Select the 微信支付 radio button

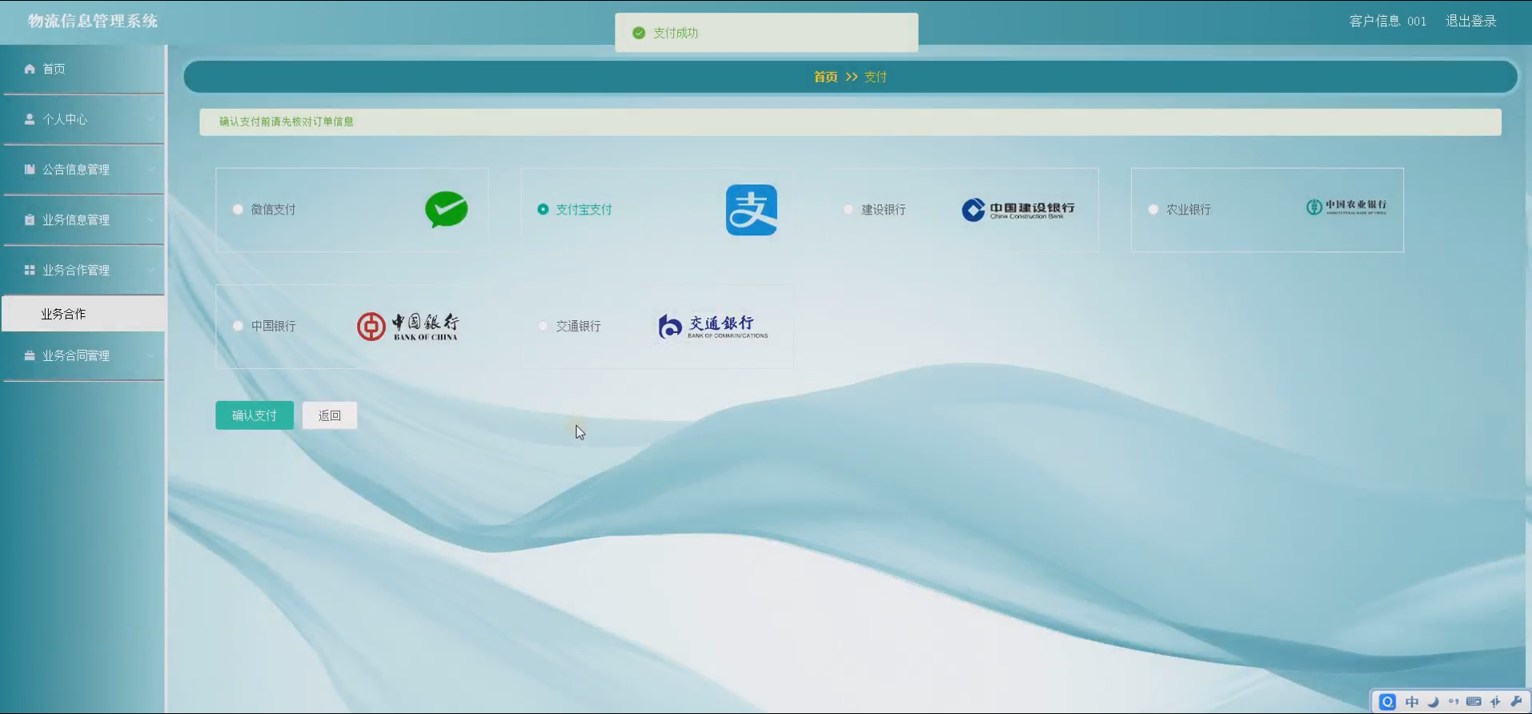(x=238, y=210)
